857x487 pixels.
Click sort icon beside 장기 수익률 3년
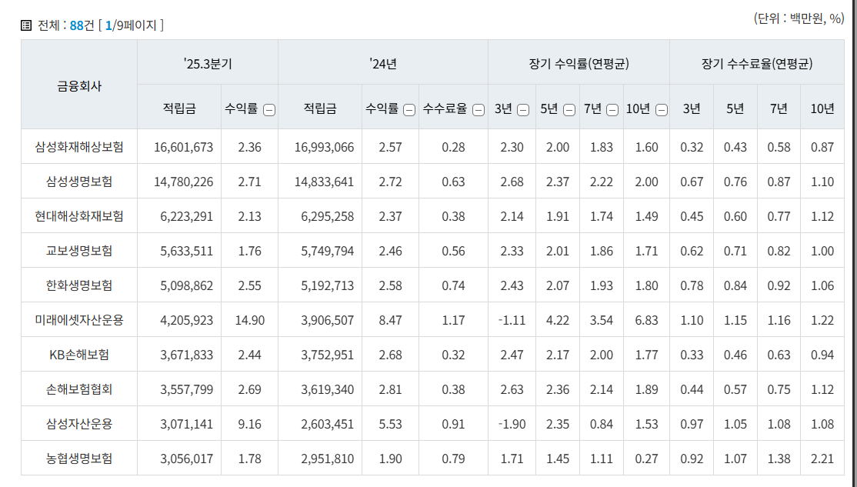click(523, 110)
